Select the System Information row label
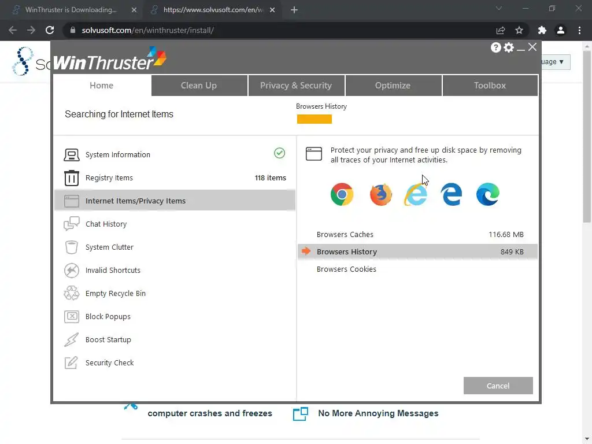Screen dimensions: 592x444 pyautogui.click(x=118, y=155)
